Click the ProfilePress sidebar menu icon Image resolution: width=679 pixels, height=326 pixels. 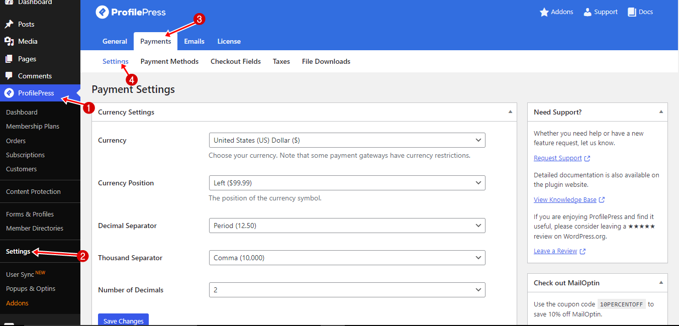pyautogui.click(x=9, y=93)
